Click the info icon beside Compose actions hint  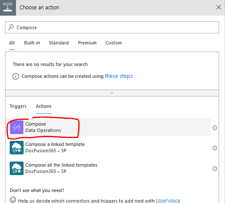click(x=16, y=76)
